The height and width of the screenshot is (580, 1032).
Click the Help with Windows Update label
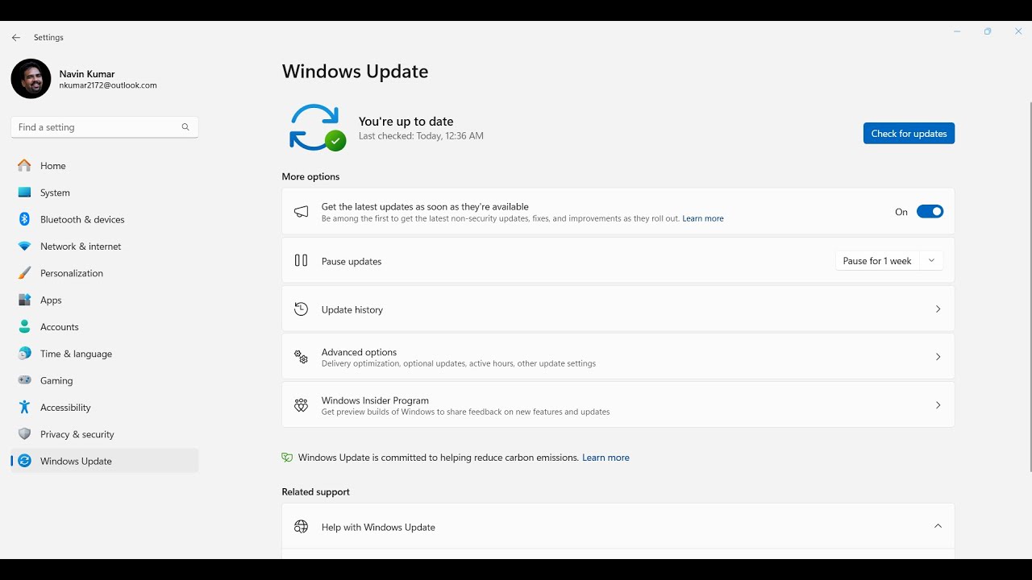(x=378, y=528)
